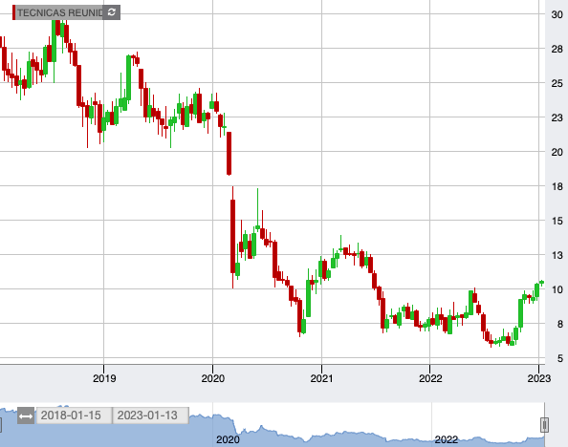Select the TECNICAS REUNID legend label

pos(60,12)
